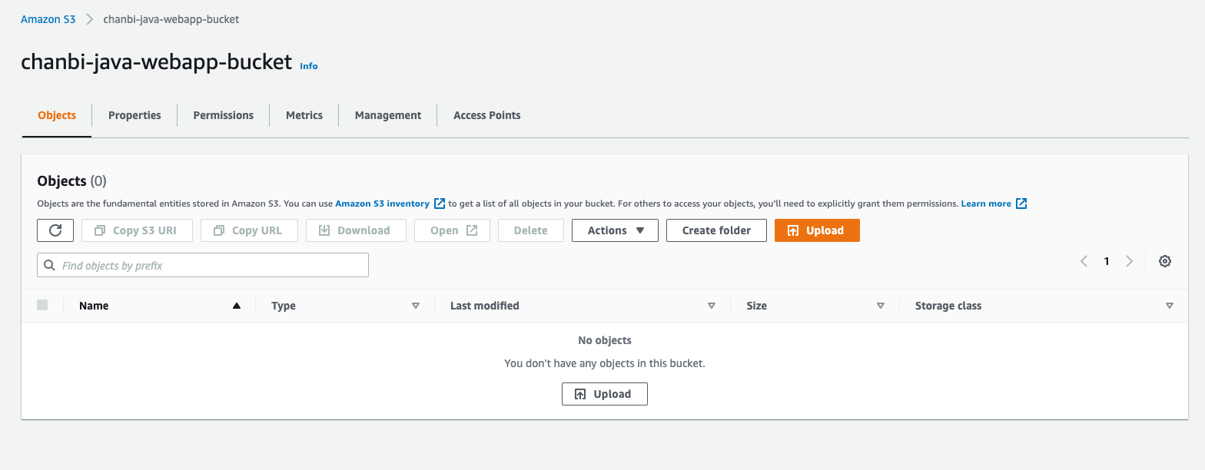The width and height of the screenshot is (1205, 470).
Task: Click the search magnifier icon
Action: [50, 266]
